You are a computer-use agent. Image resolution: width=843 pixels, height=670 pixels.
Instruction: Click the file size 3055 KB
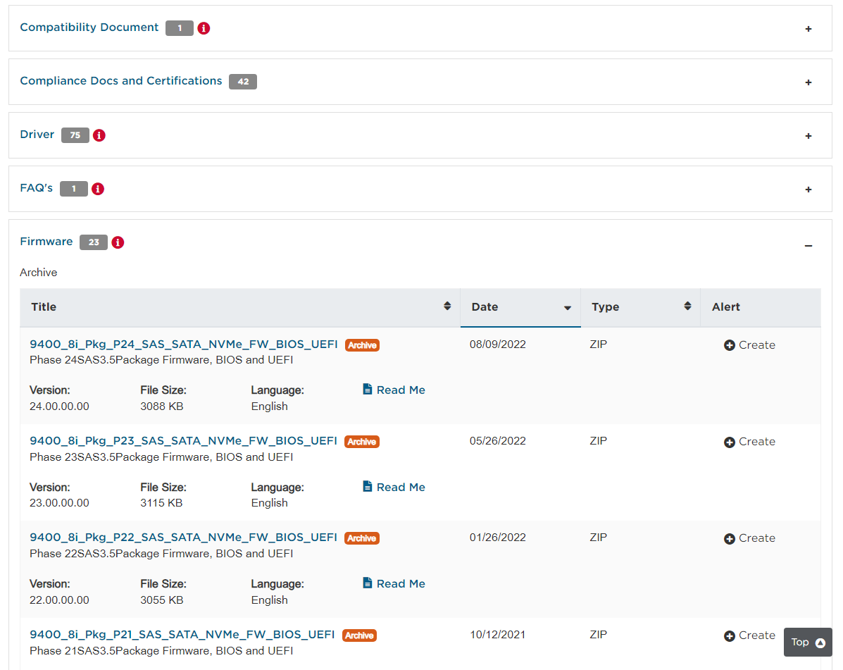[162, 600]
